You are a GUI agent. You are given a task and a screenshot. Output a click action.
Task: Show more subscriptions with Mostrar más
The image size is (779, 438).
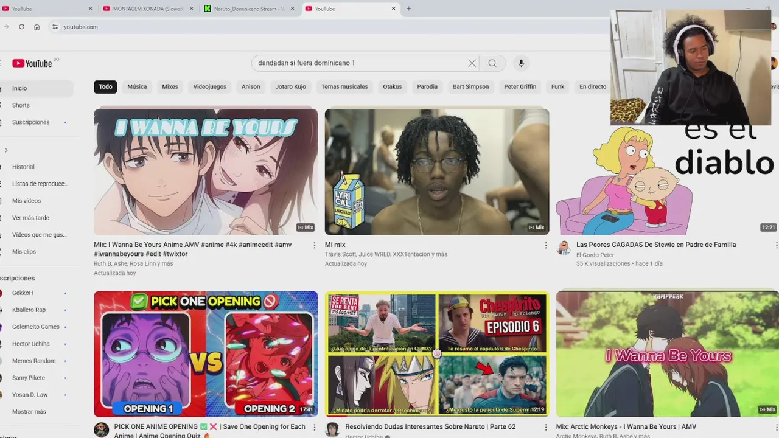tap(29, 412)
